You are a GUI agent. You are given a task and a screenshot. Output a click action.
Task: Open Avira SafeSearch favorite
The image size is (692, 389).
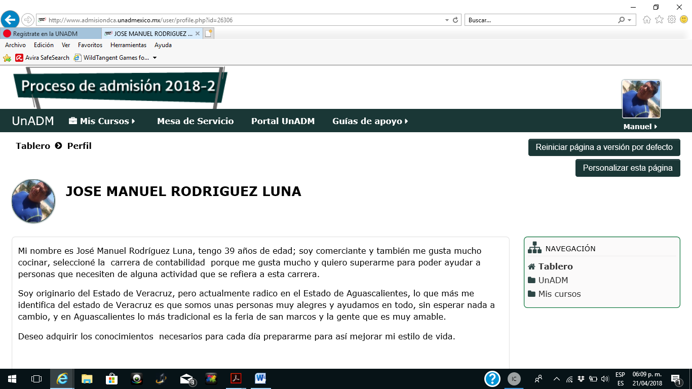(42, 58)
